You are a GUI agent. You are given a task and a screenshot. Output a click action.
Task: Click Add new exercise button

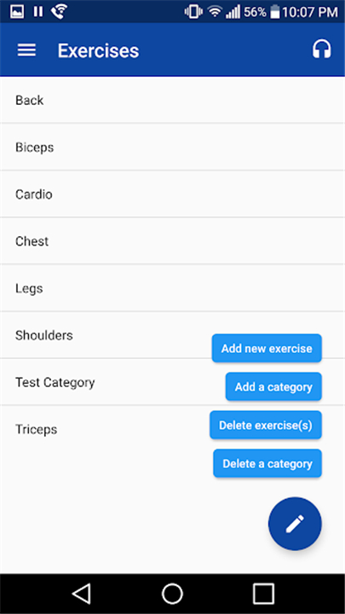[x=267, y=348]
